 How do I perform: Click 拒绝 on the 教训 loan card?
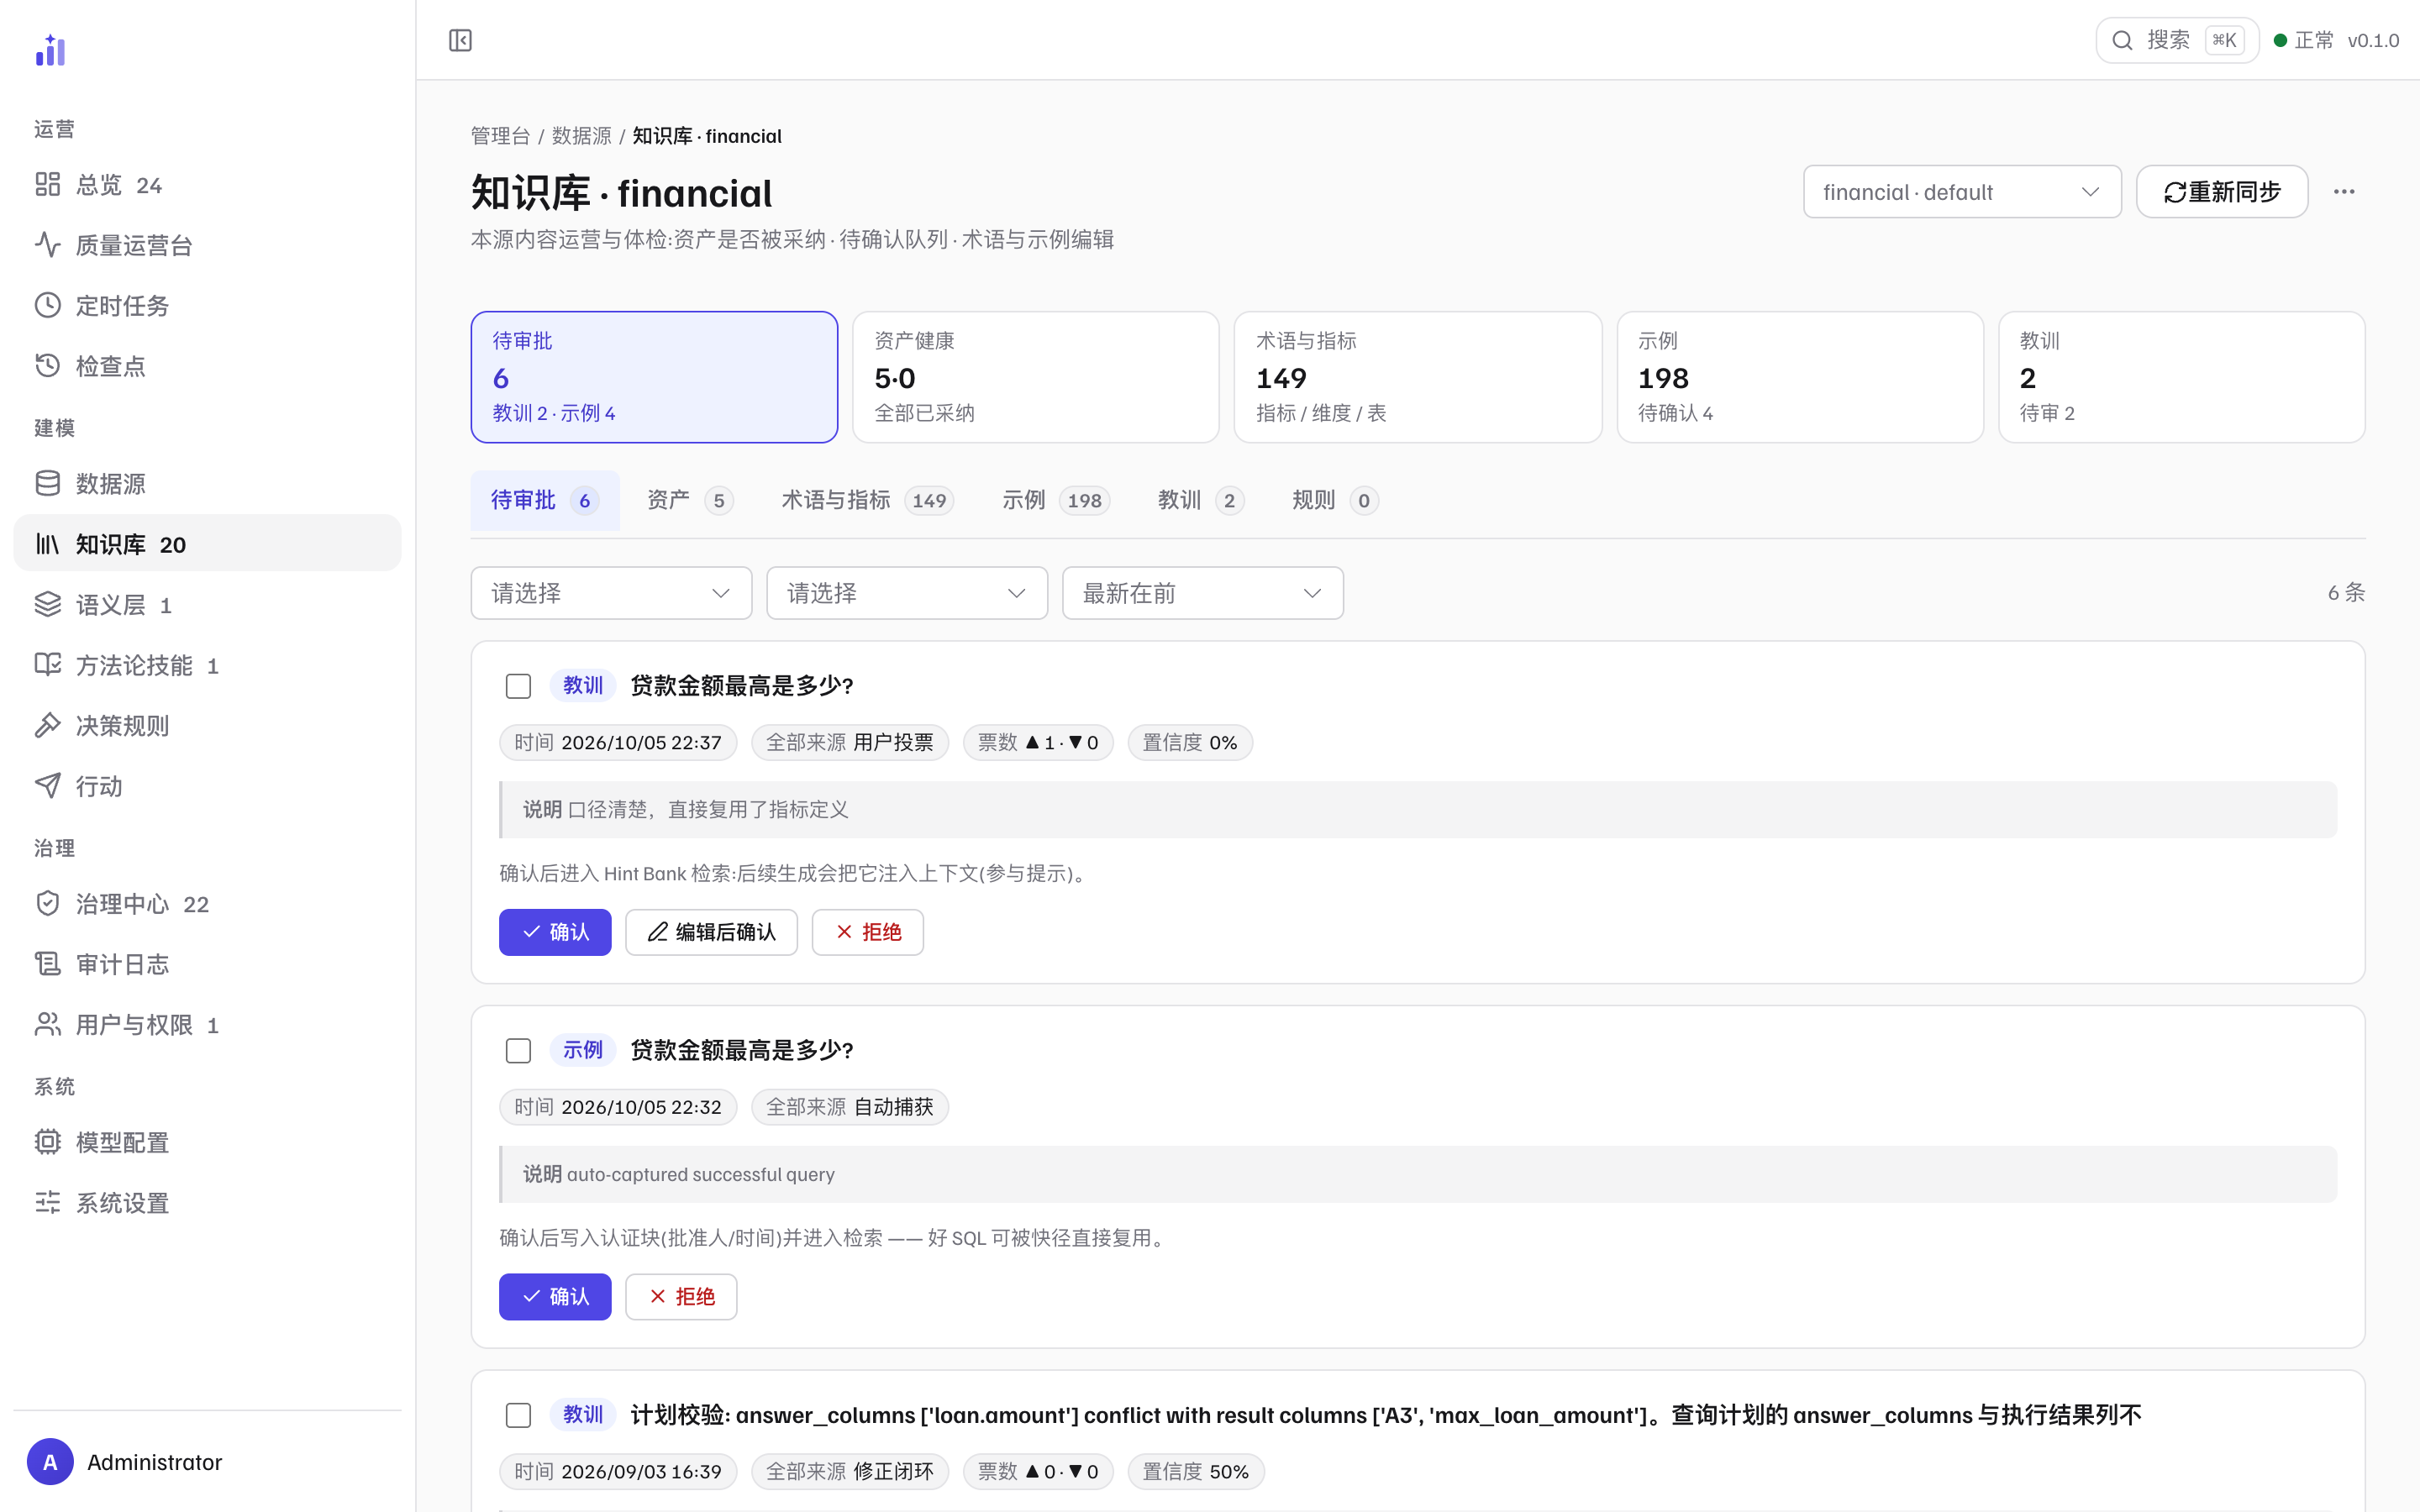coord(867,932)
